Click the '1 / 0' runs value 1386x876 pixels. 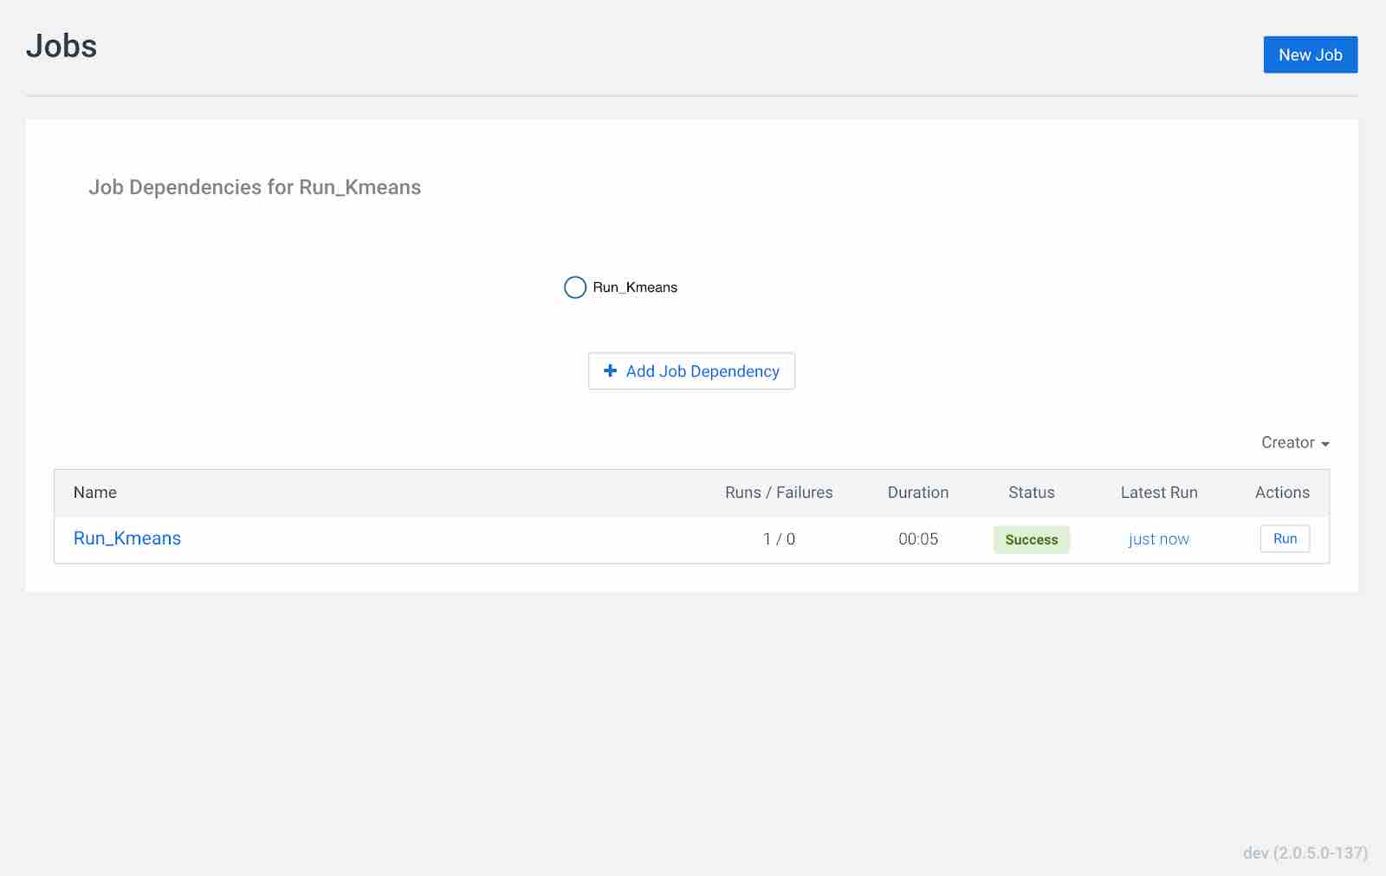pos(779,539)
